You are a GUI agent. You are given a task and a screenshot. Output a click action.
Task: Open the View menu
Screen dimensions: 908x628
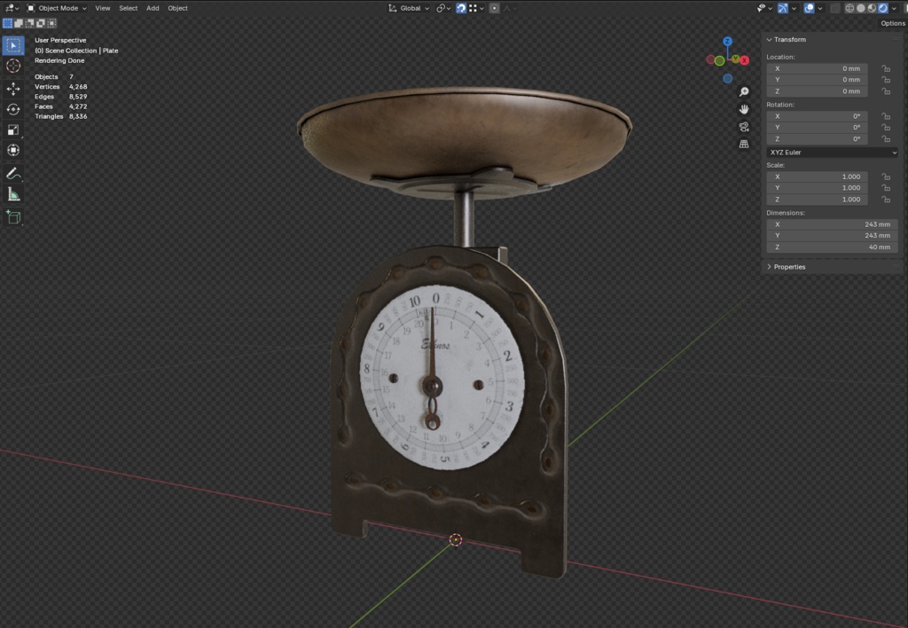pyautogui.click(x=103, y=8)
